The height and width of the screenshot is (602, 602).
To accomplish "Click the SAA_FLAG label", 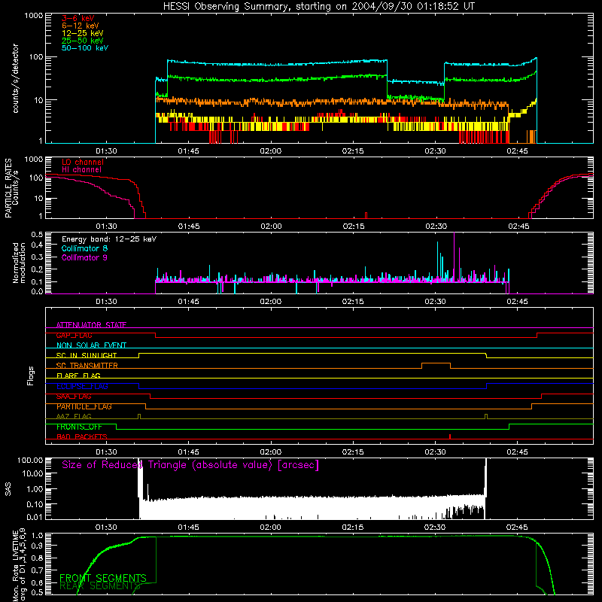I will click(74, 397).
